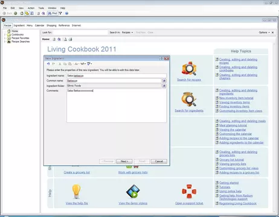The image size is (279, 217).
Task: Click the undo icon in New Ingredient dialog
Action: click(48, 64)
